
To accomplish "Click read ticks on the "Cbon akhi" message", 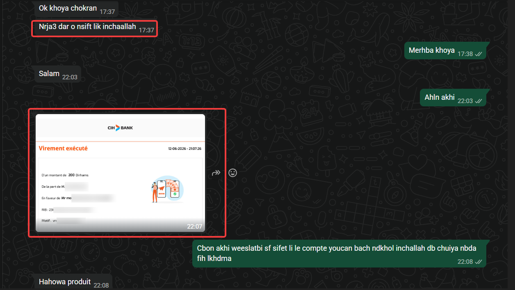I will pyautogui.click(x=478, y=262).
